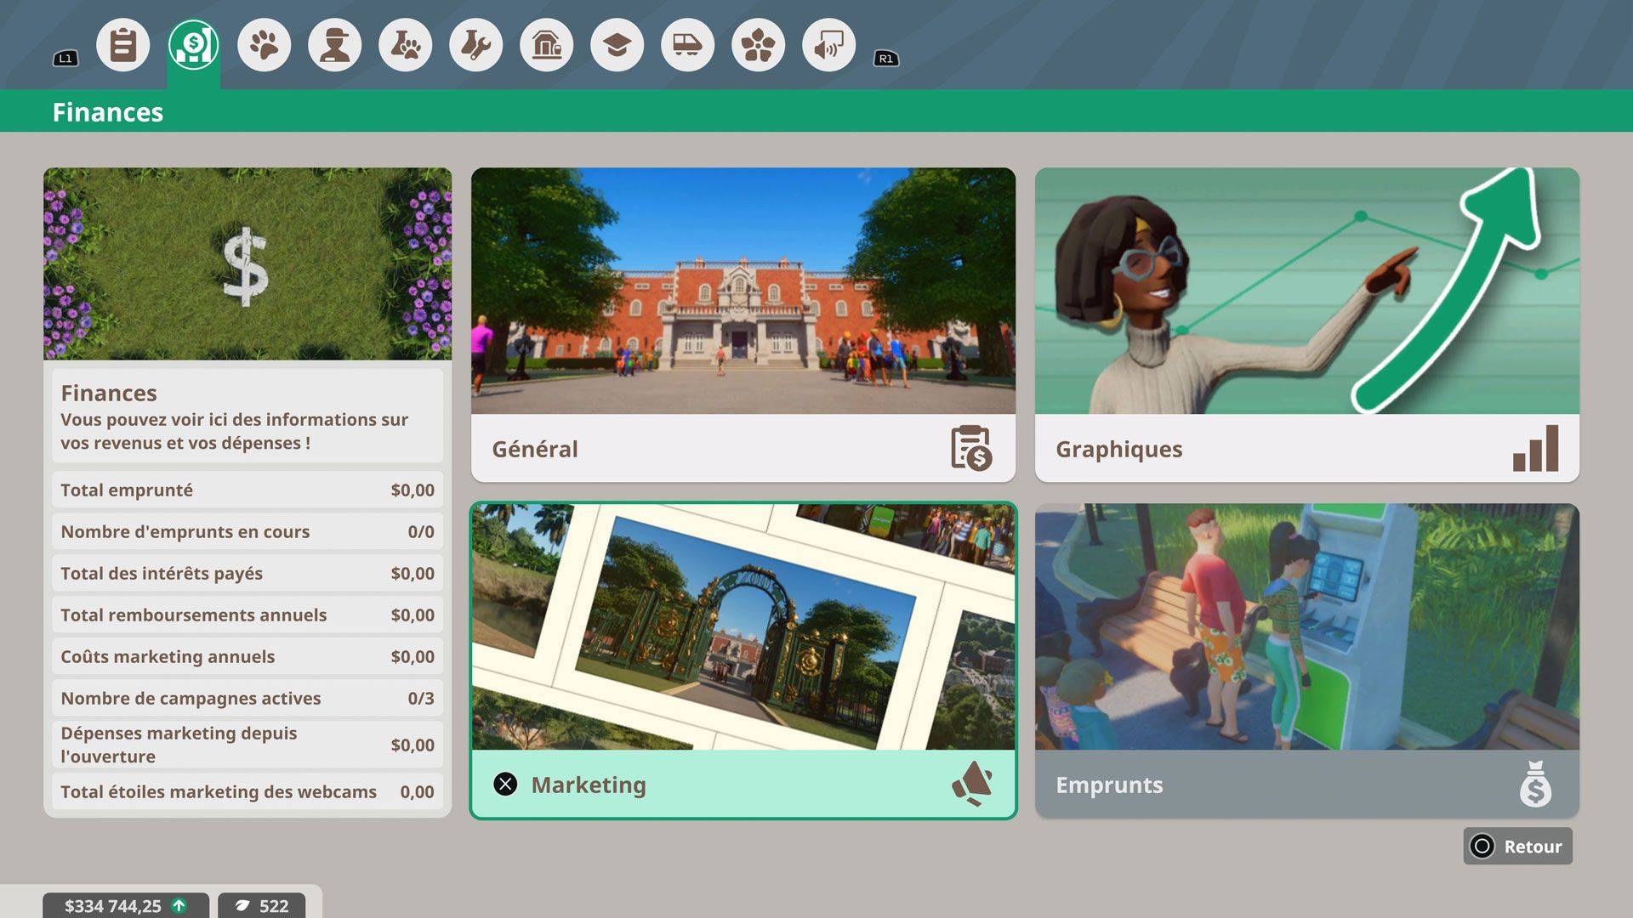The height and width of the screenshot is (918, 1633).
Task: Open the Facilities building tab
Action: click(547, 45)
